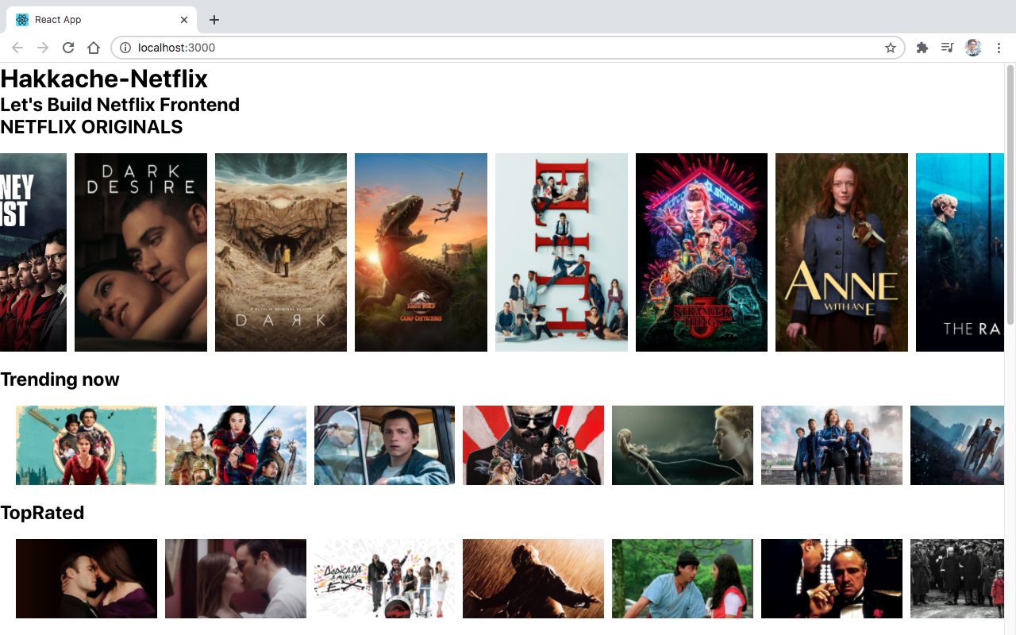
Task: Select the Dark series poster
Action: point(281,252)
